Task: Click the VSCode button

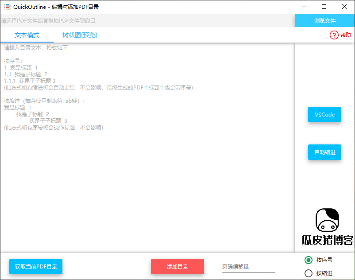Action: (324, 115)
